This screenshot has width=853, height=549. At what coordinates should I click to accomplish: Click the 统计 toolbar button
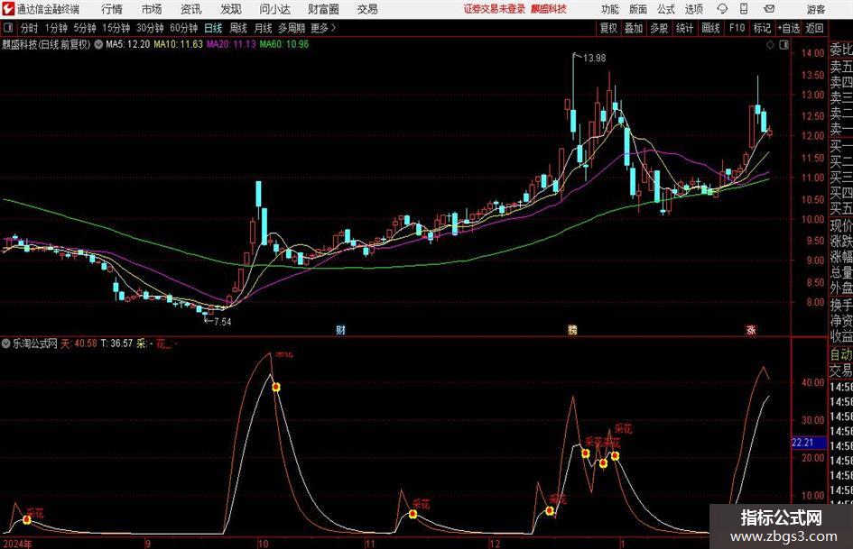pos(684,28)
